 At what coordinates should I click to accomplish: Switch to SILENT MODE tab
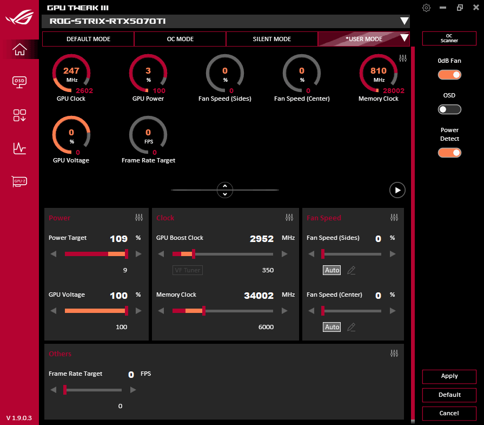pos(271,38)
